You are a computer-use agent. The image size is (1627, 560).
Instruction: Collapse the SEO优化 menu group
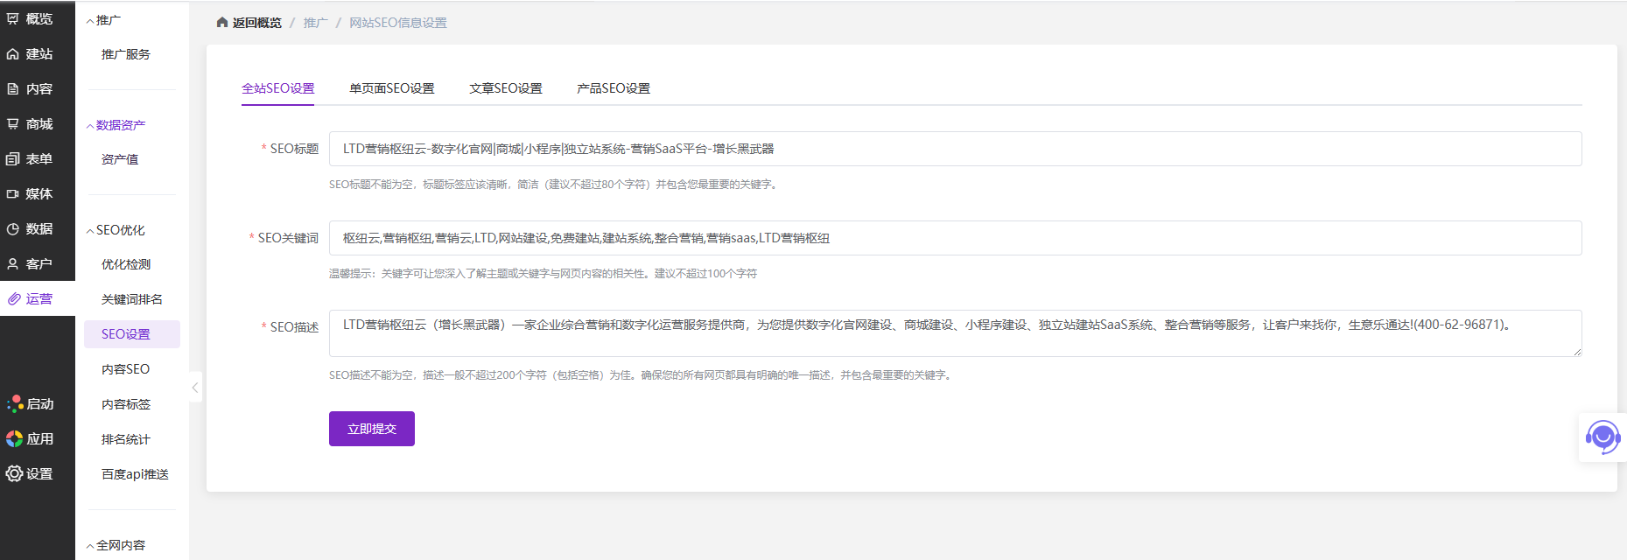click(x=90, y=230)
